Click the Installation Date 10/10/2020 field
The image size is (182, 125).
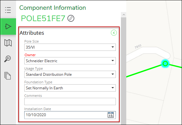(x=70, y=115)
